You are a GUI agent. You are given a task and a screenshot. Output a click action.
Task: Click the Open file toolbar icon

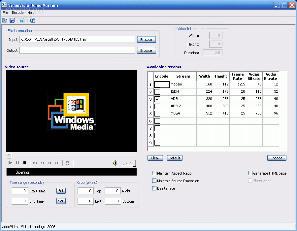(x=5, y=20)
